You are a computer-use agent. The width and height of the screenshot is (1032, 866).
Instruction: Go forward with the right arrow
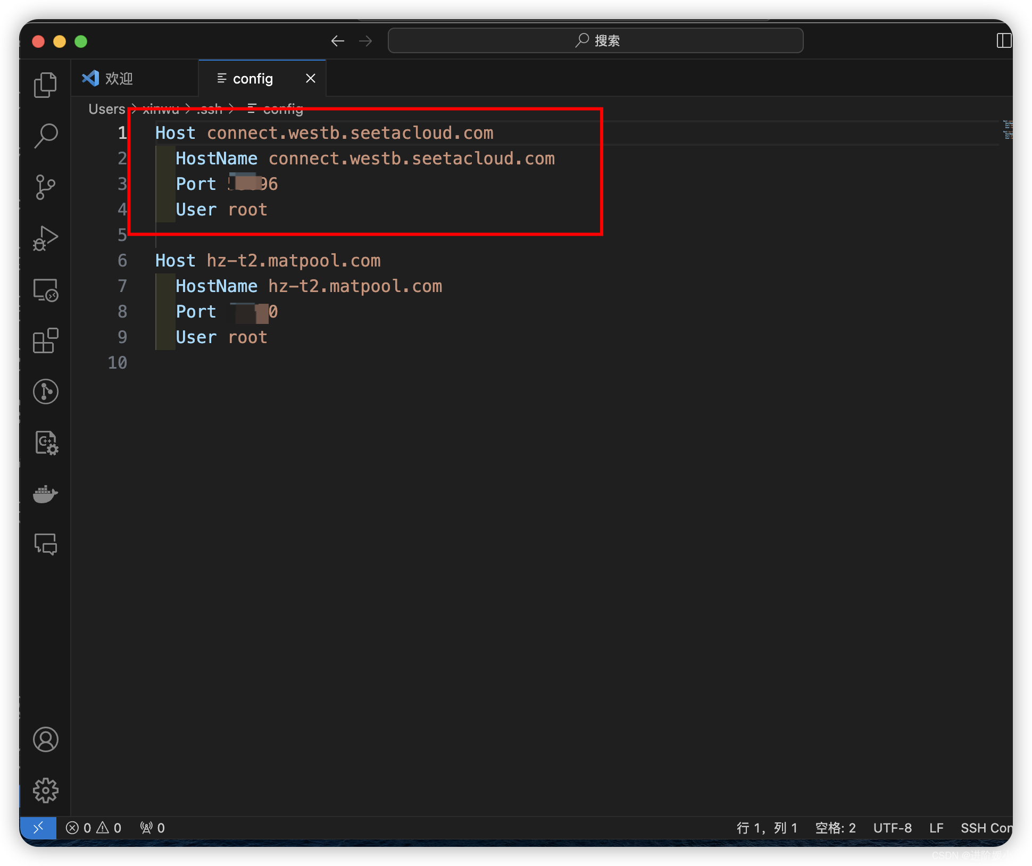click(x=365, y=41)
